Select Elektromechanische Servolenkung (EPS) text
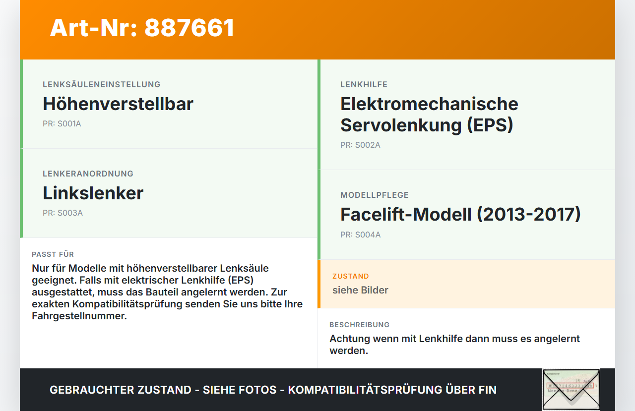The image size is (635, 411). [x=429, y=115]
